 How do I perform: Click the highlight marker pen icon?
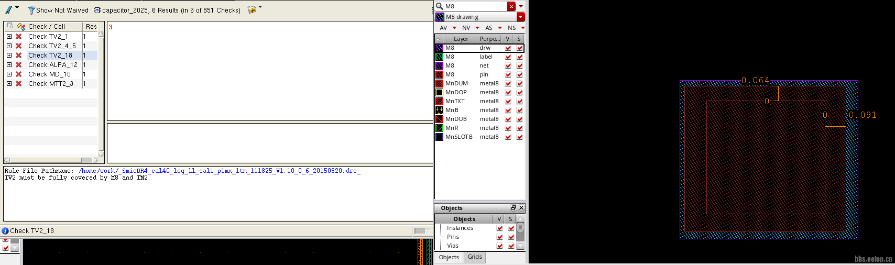[8, 10]
